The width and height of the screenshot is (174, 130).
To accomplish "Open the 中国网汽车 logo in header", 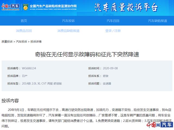I will (11, 7).
